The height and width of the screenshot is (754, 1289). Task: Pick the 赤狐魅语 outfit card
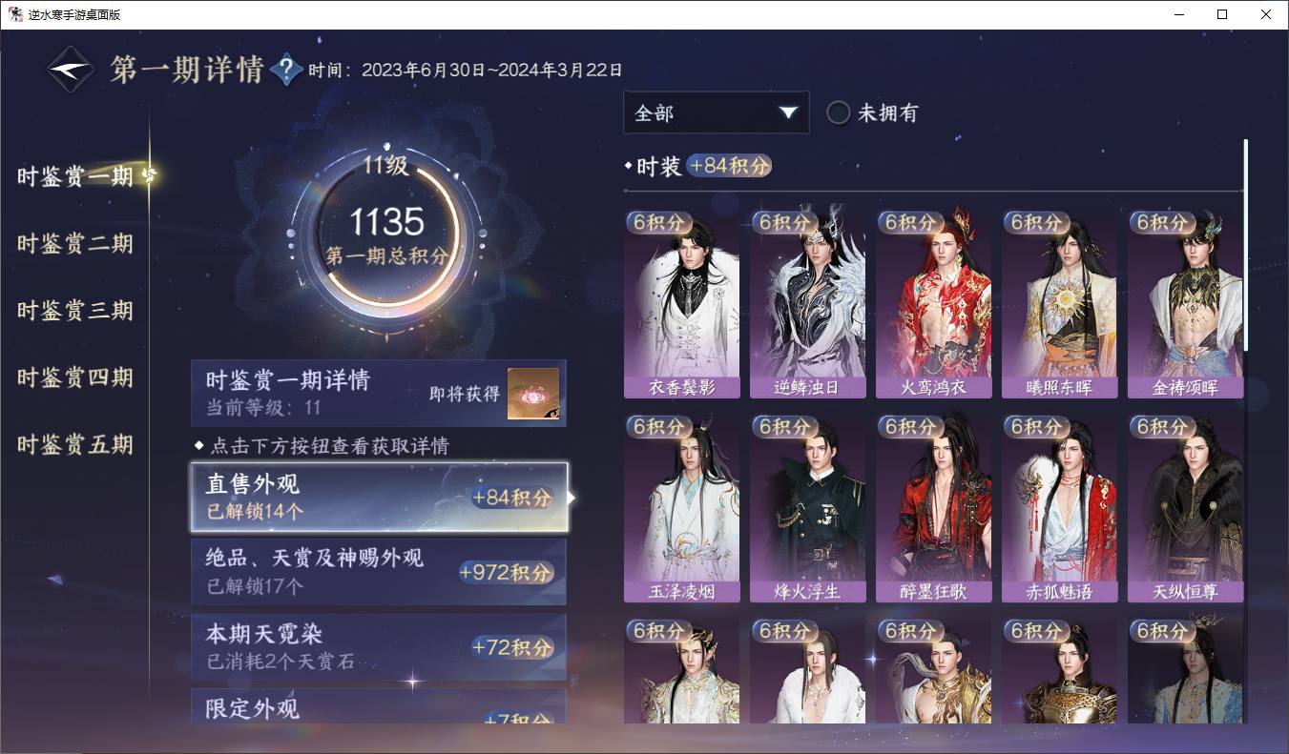click(x=1059, y=508)
